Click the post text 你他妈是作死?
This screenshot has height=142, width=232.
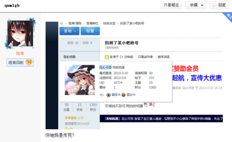[x=60, y=135]
